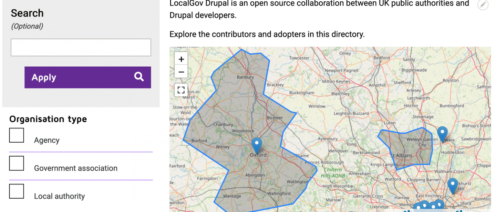Click the Leighton Buzzard map label
The width and height of the screenshot is (496, 212).
[x=351, y=113]
